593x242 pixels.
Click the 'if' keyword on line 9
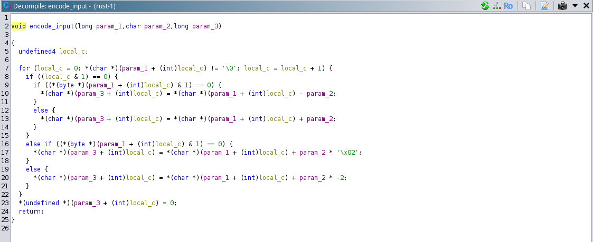click(36, 85)
